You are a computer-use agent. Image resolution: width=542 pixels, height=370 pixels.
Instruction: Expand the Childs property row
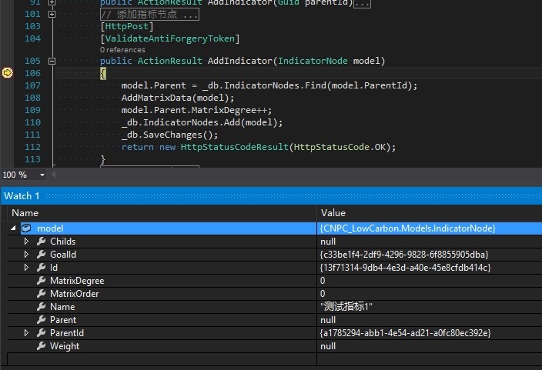26,241
